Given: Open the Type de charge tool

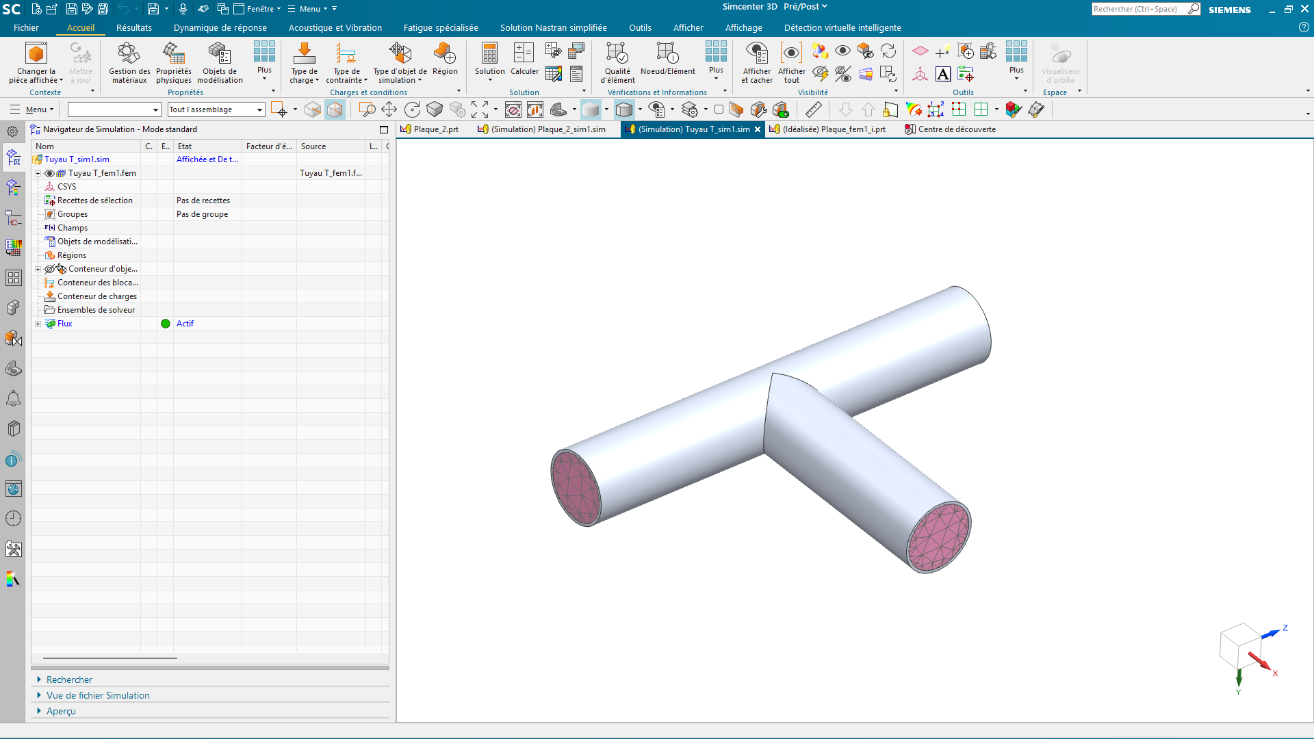Looking at the screenshot, I should pyautogui.click(x=305, y=62).
